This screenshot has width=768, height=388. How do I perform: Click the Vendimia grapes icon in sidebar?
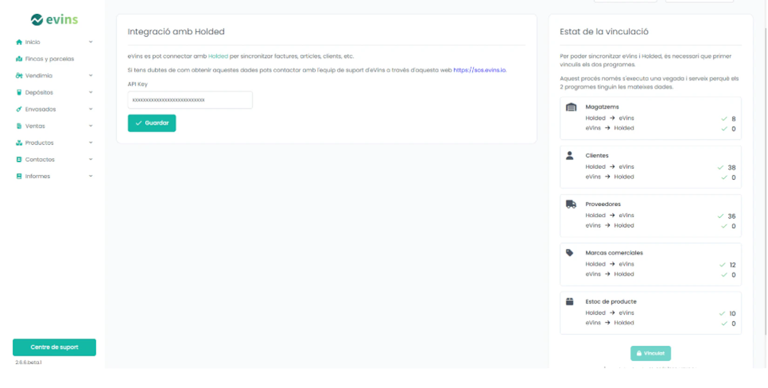point(19,75)
